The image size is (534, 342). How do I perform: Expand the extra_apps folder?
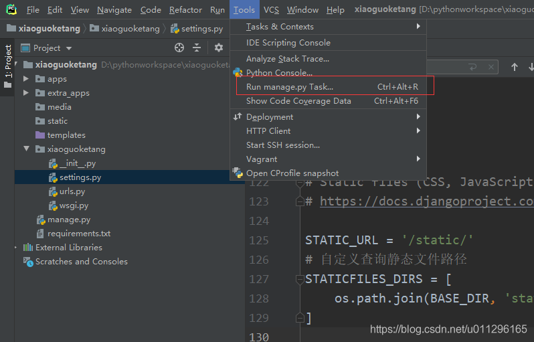click(26, 92)
